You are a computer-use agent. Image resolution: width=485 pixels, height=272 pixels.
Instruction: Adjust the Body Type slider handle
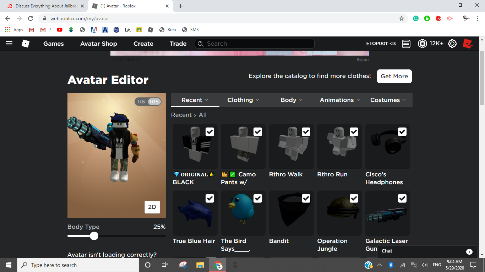(x=94, y=236)
